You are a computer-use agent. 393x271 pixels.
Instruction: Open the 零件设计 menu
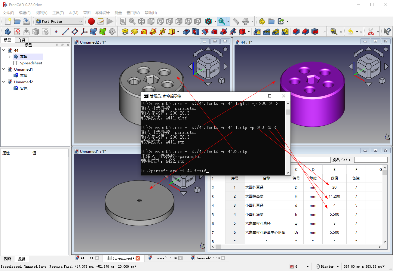pos(103,13)
